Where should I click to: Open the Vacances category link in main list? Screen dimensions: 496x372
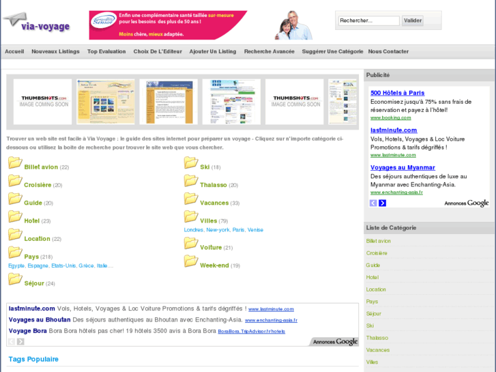pyautogui.click(x=214, y=203)
